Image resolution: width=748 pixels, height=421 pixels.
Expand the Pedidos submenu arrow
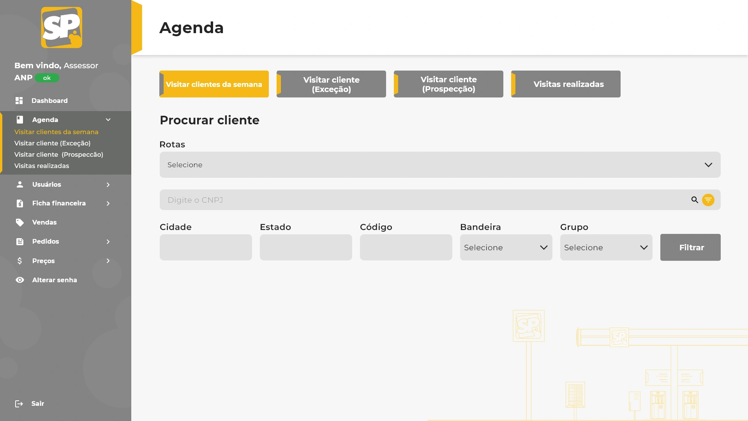pyautogui.click(x=108, y=242)
